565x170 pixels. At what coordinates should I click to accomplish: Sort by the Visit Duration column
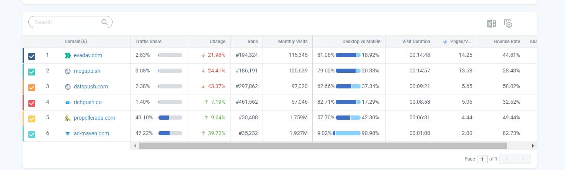416,41
